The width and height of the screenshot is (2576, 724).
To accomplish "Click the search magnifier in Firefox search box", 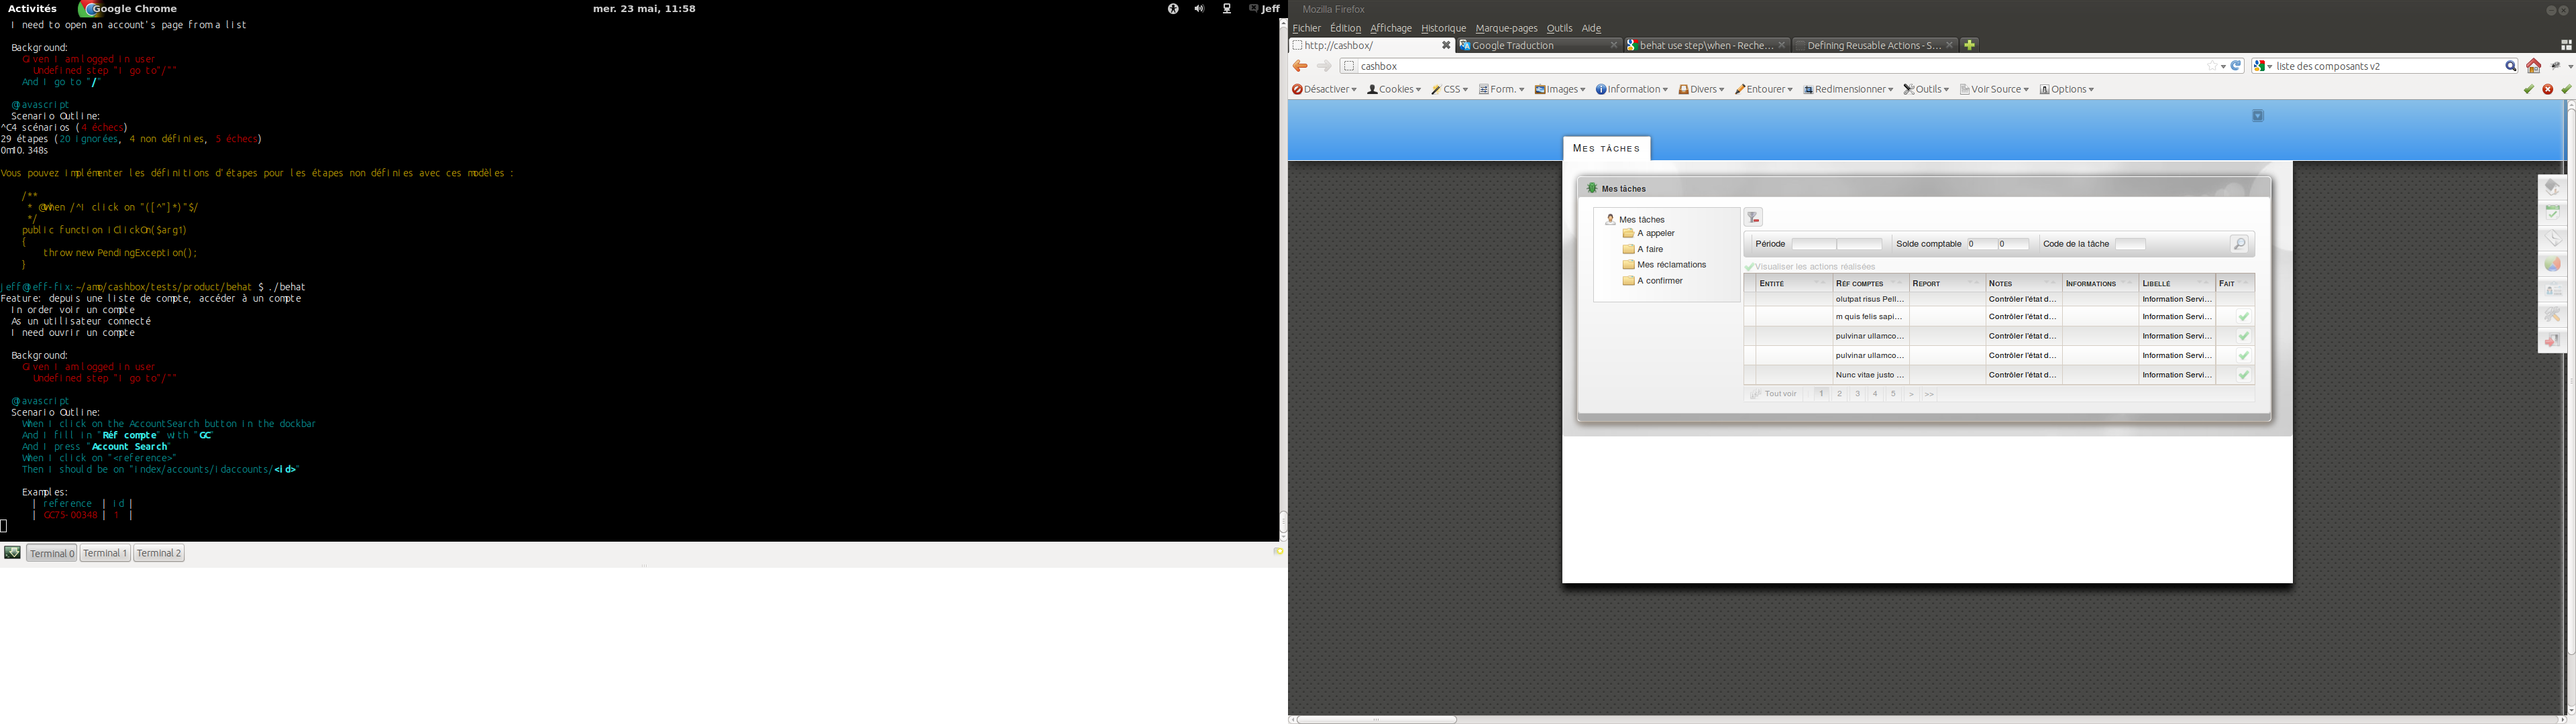I will click(x=2510, y=67).
